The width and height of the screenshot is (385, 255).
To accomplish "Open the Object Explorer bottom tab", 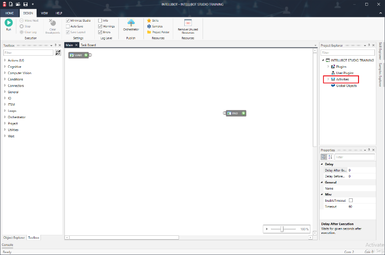I will click(14, 238).
